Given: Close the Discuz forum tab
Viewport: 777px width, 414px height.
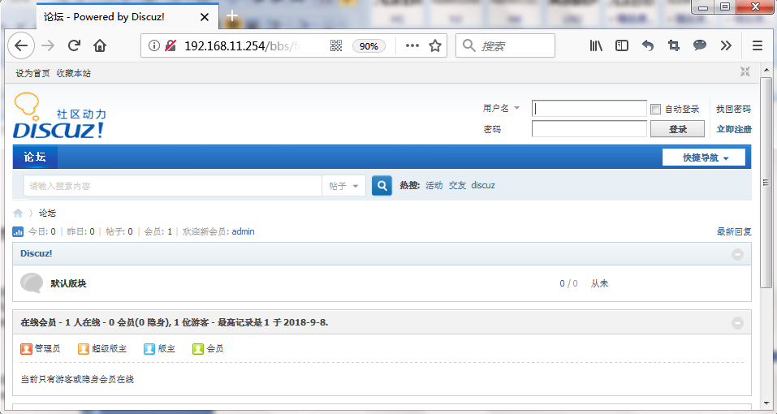Looking at the screenshot, I should [x=204, y=17].
